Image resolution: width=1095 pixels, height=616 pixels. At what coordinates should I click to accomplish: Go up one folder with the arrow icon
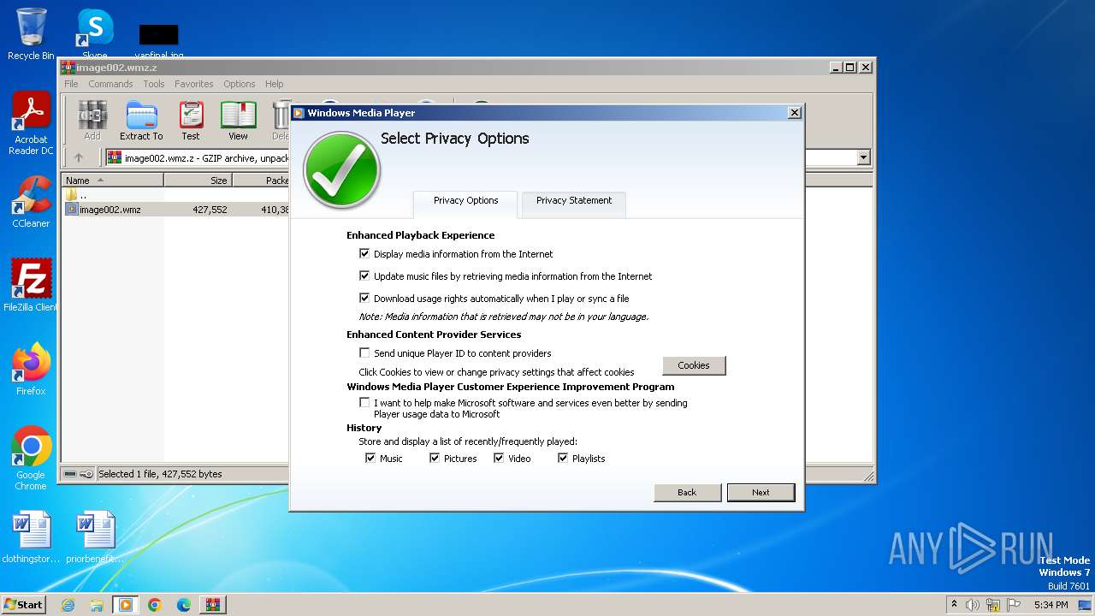(x=79, y=157)
